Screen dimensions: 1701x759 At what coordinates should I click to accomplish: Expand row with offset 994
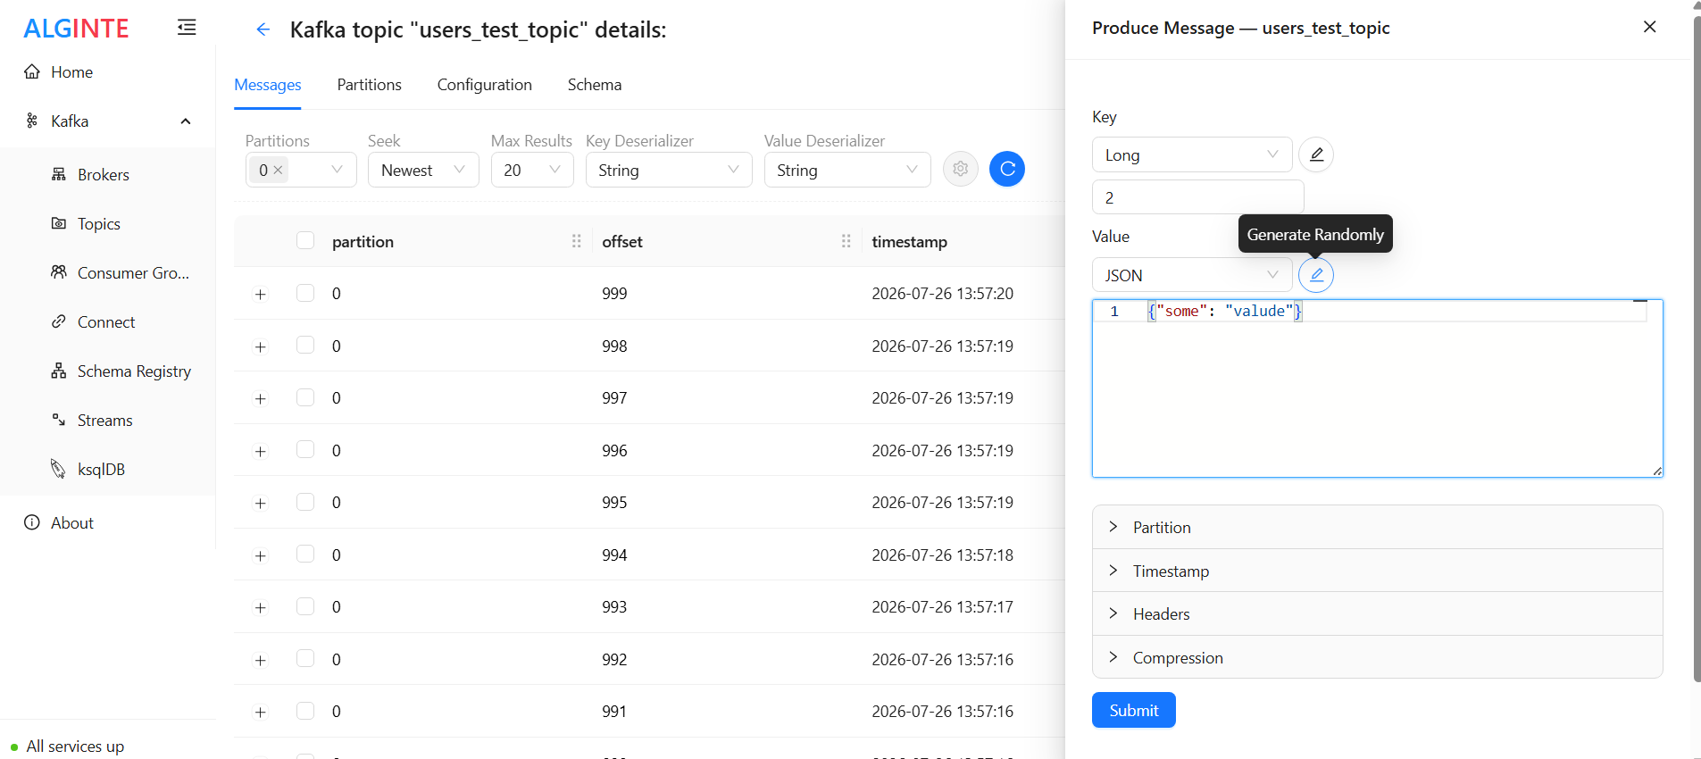(260, 555)
